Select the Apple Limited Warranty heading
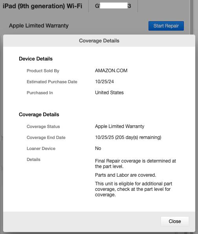 pos(39,26)
